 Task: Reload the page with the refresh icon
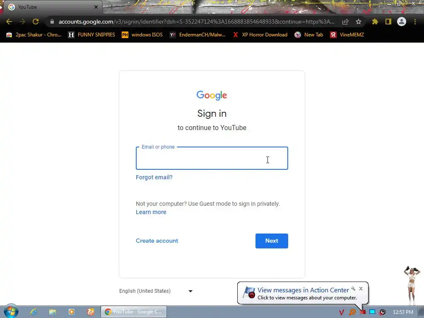pos(36,22)
